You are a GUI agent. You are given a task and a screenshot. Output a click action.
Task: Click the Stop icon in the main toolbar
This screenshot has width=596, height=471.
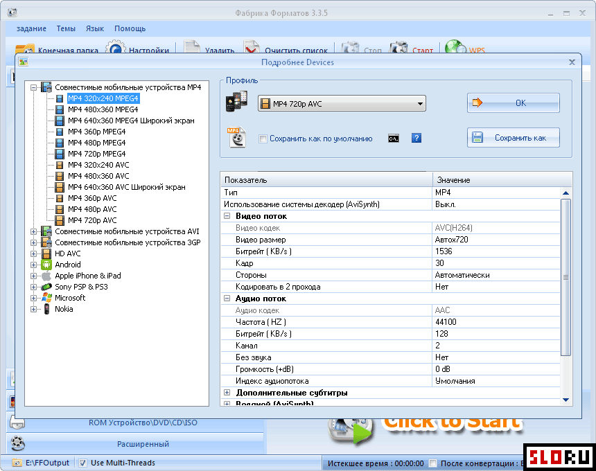click(x=350, y=48)
